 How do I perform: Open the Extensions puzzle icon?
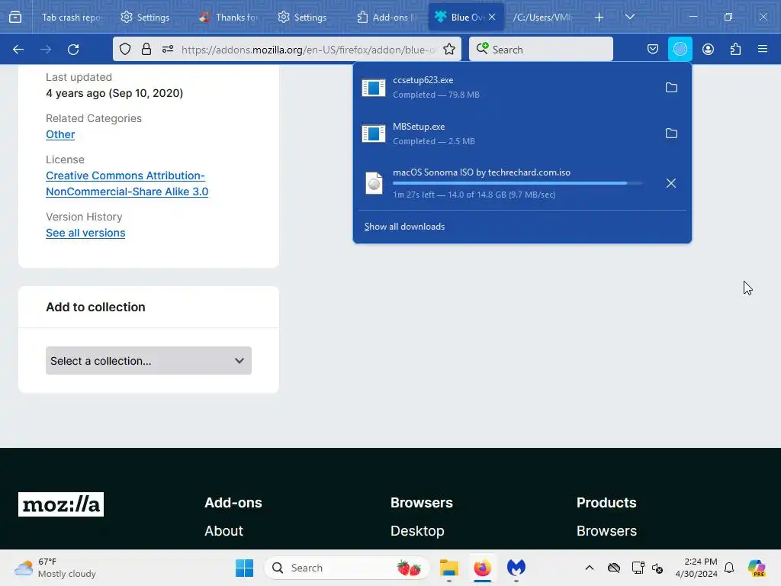pos(735,49)
